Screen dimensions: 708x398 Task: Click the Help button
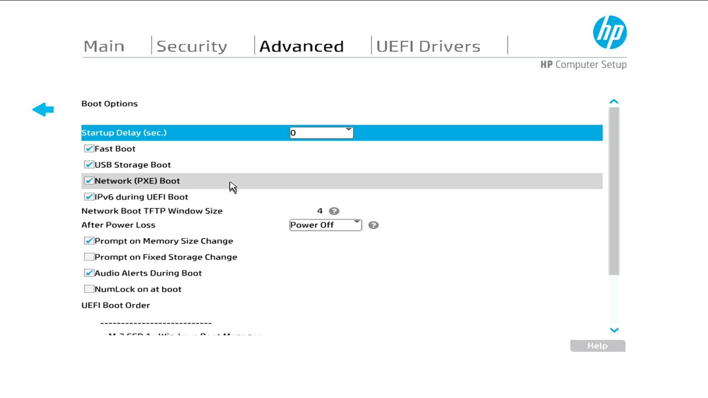[x=598, y=346]
